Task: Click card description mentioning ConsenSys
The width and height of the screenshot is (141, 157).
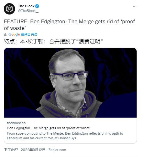Action: (x=65, y=136)
